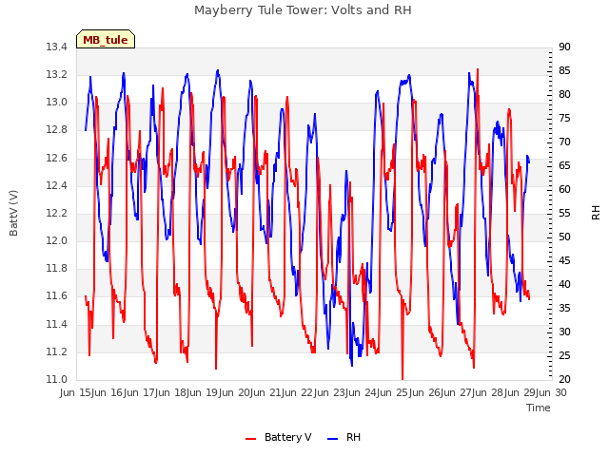Click the MB_tule label box
Screen dimensions: 609x456
pyautogui.click(x=106, y=39)
